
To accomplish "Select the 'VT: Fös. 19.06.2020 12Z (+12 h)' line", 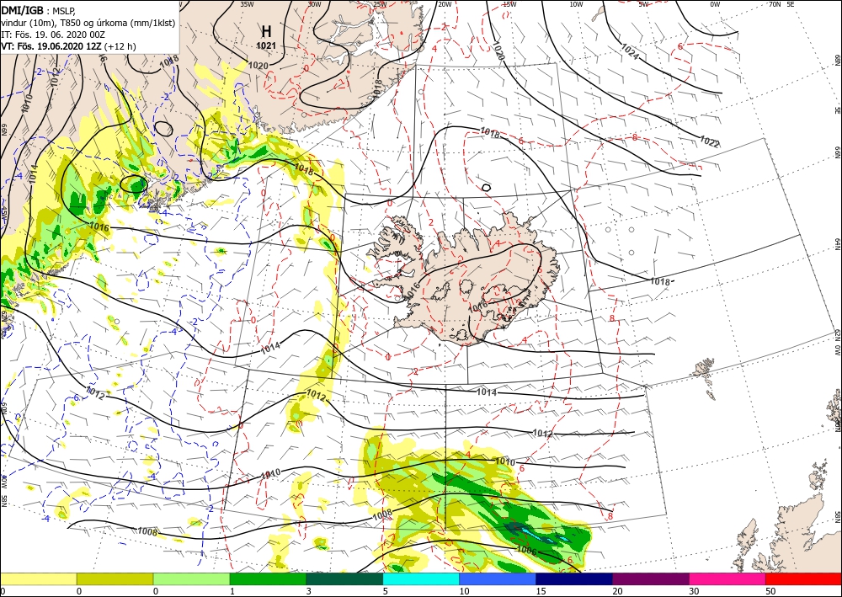I will pyautogui.click(x=68, y=46).
